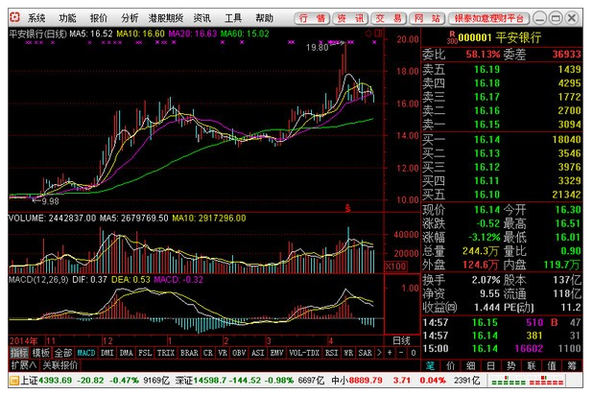
Task: Select the FSL indicator
Action: pyautogui.click(x=145, y=353)
